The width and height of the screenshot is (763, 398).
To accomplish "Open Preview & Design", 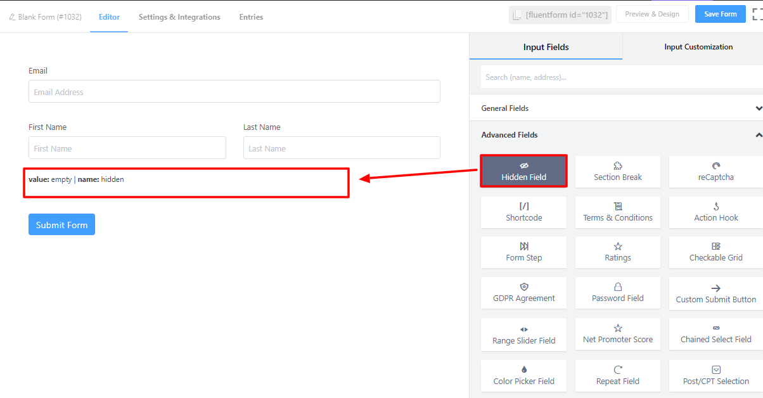I will [652, 14].
